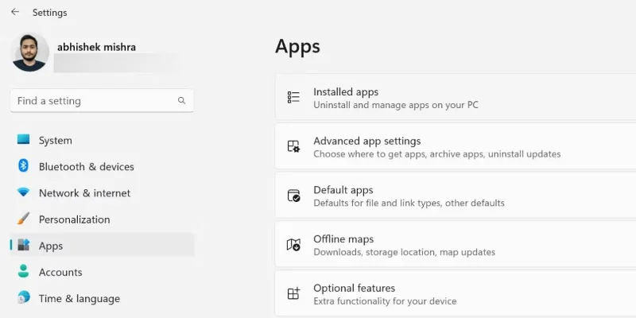Click the Apps page heading
This screenshot has height=318, width=636.
(x=297, y=47)
